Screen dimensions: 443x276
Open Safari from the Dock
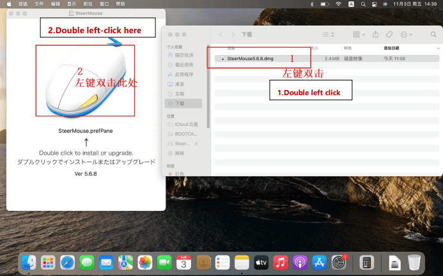[67, 262]
